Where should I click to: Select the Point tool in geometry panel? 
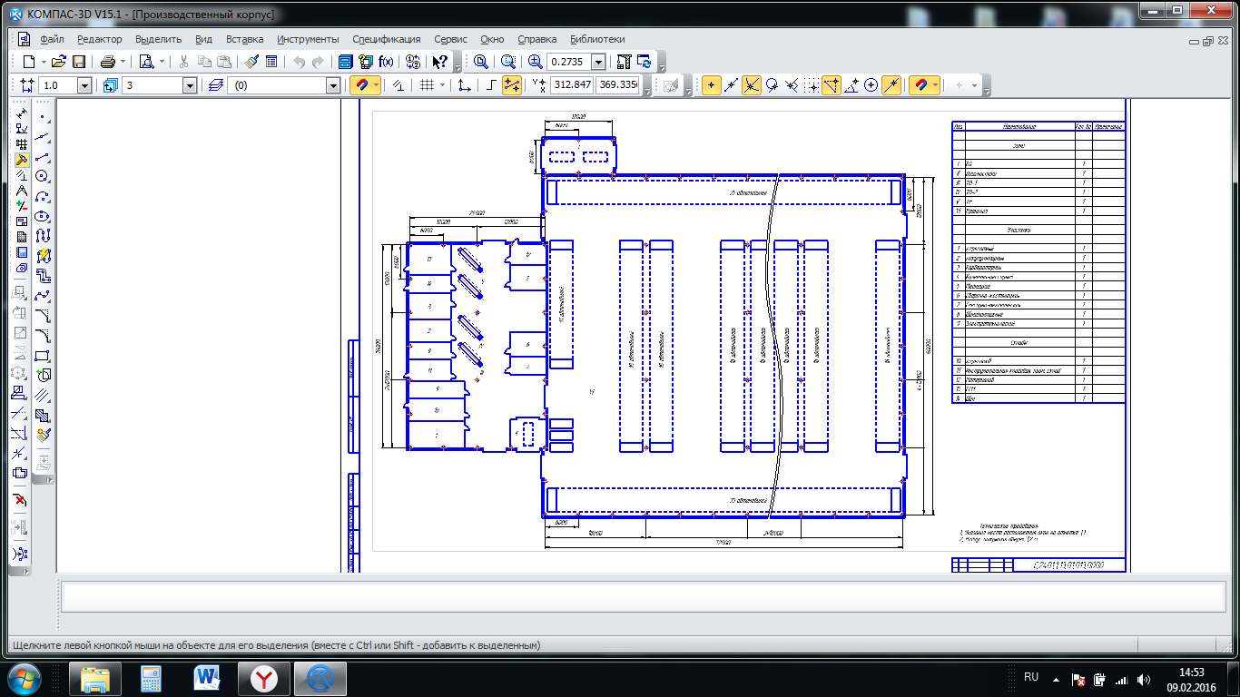point(42,117)
